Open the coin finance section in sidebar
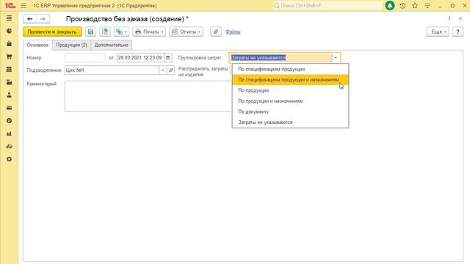Viewport: 470px width, 264px height. click(9, 120)
